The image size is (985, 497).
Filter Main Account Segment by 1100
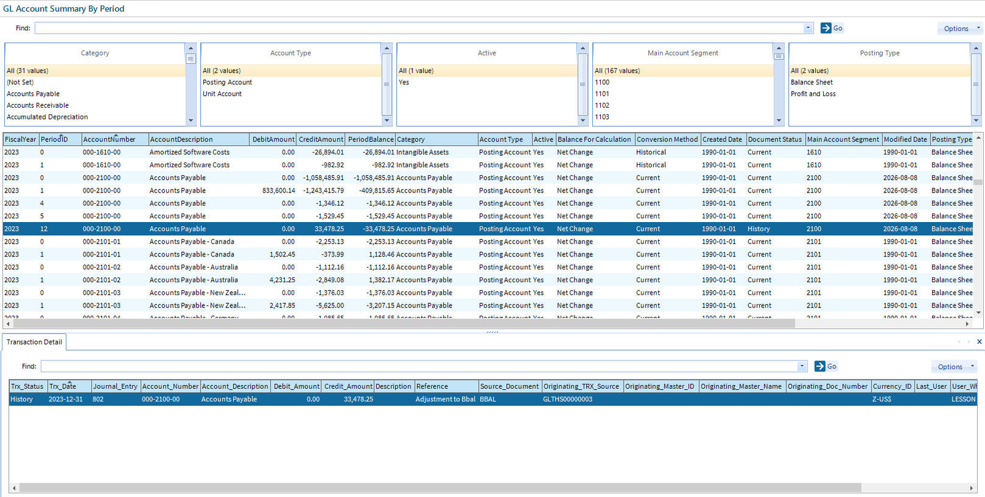[683, 82]
